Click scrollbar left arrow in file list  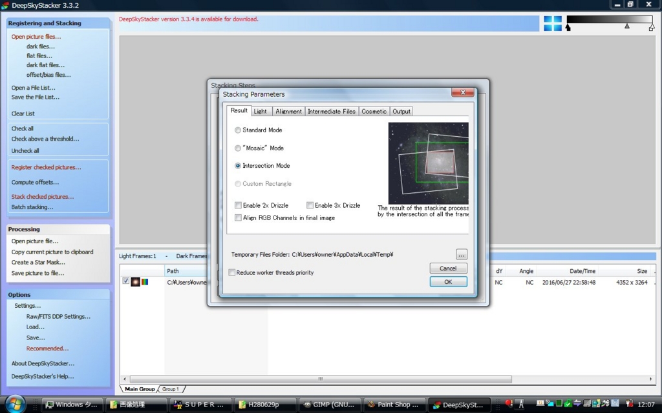pyautogui.click(x=124, y=379)
